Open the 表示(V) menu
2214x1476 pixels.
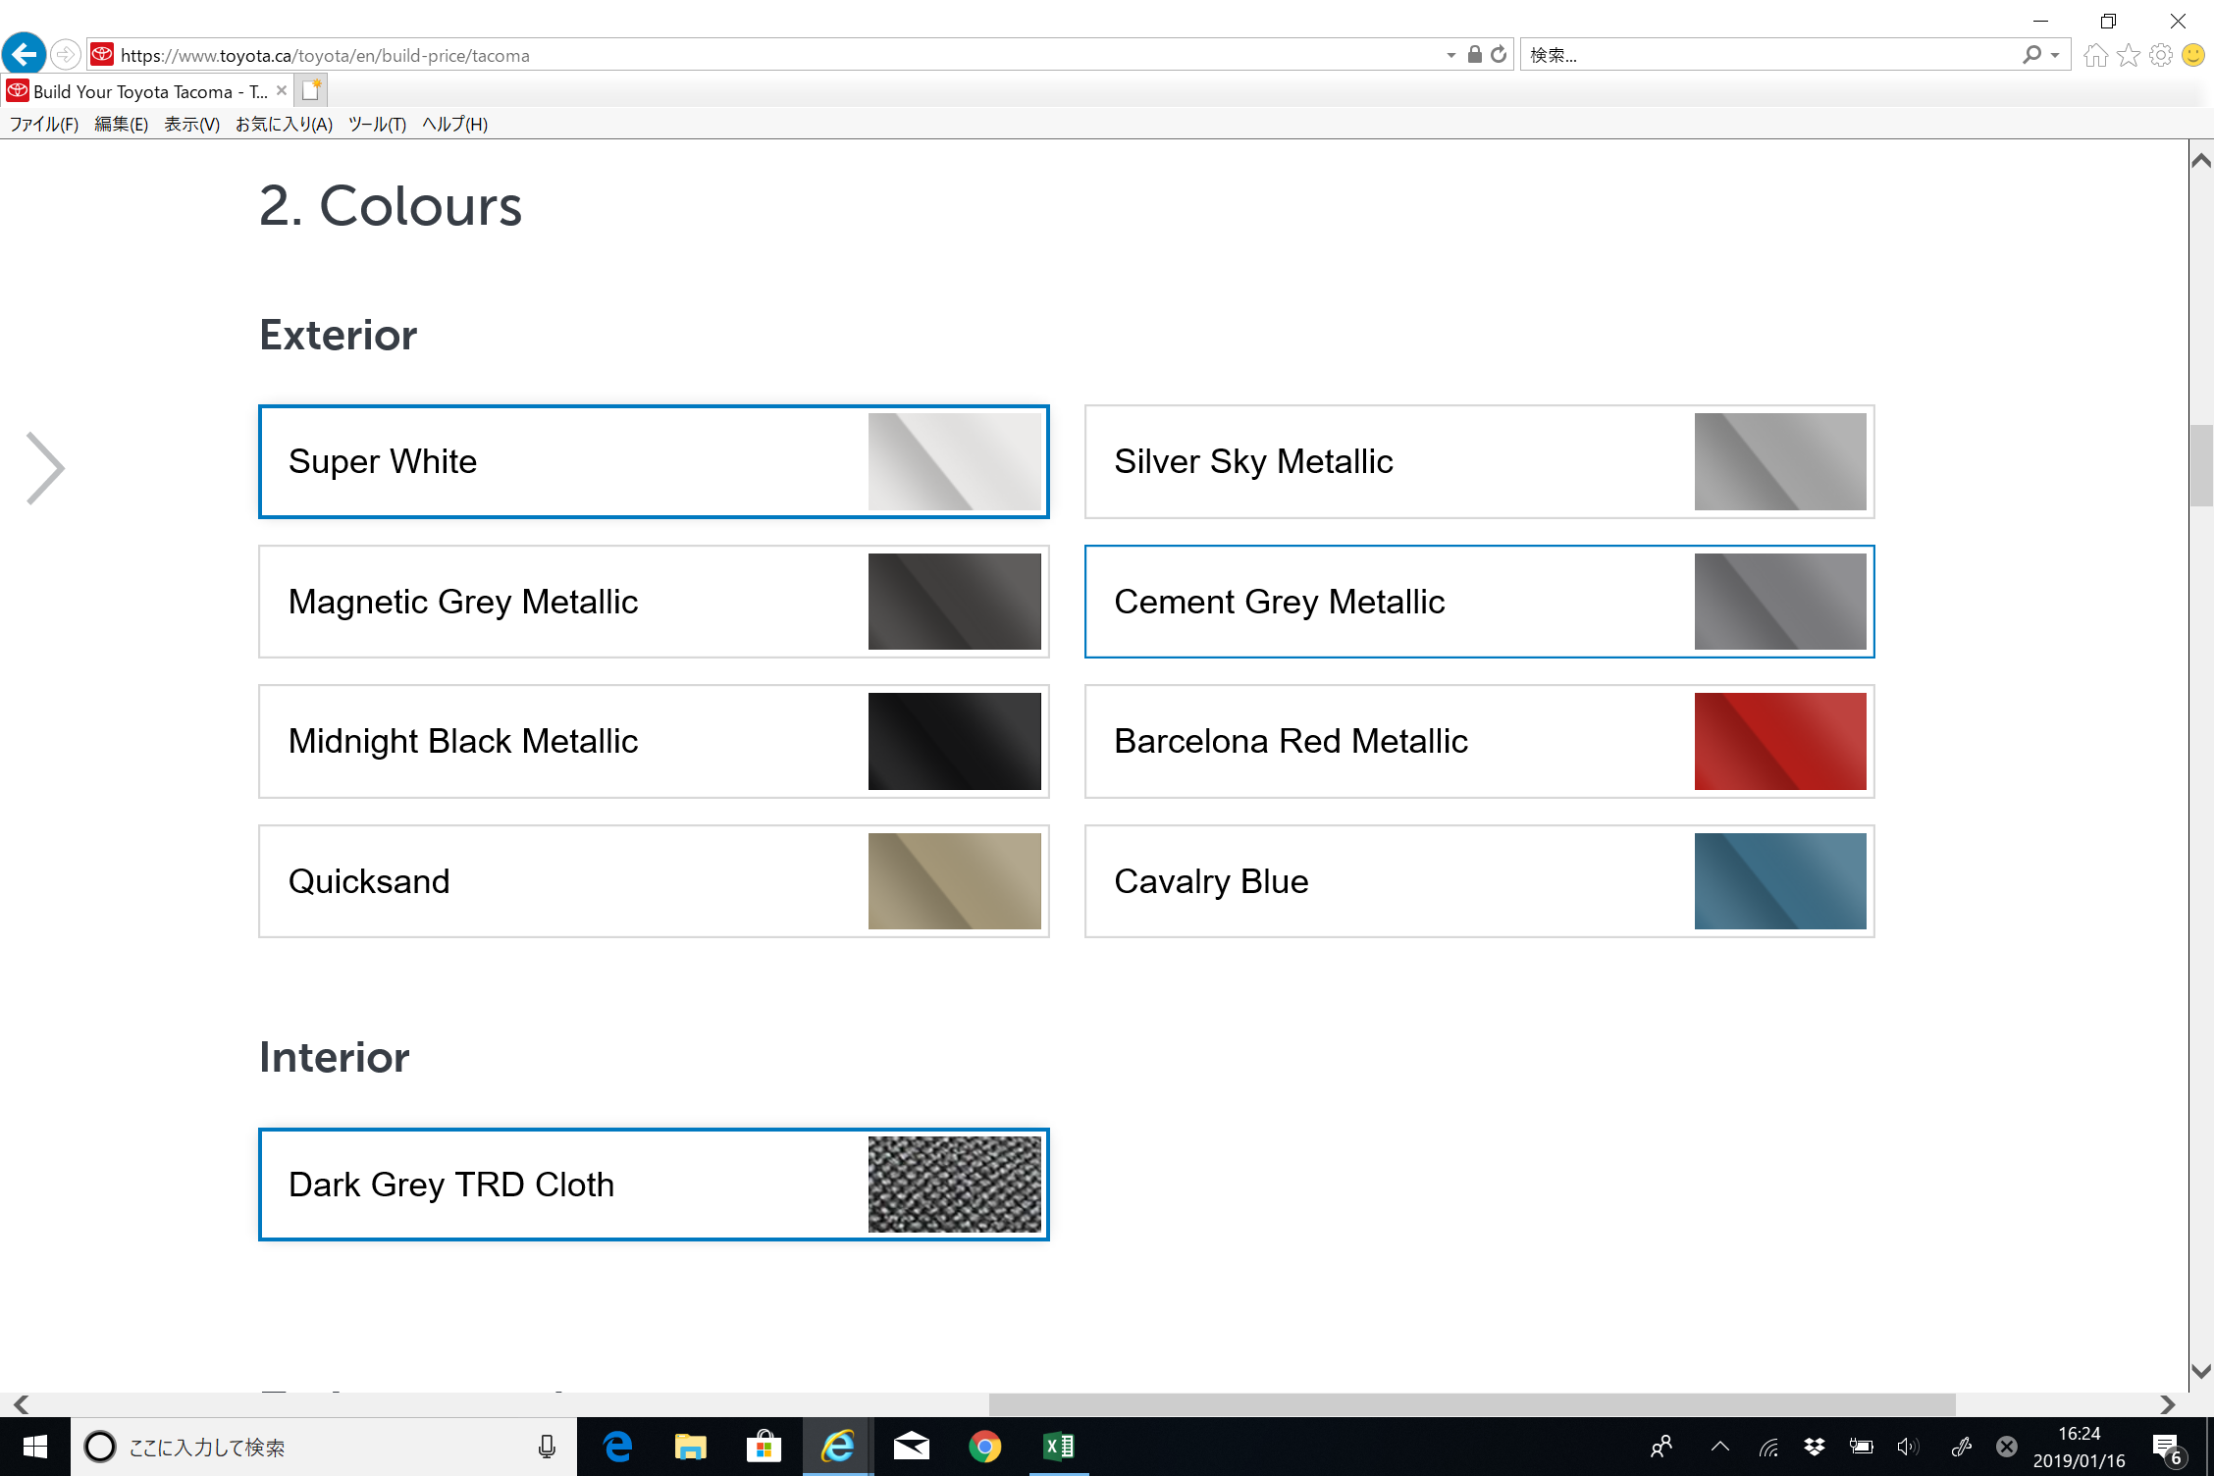(x=191, y=124)
